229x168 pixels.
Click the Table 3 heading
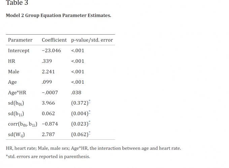[x=17, y=3]
